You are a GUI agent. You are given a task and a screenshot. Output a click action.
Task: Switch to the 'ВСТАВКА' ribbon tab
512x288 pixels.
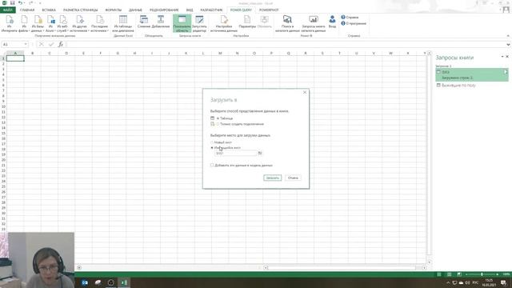(49, 10)
